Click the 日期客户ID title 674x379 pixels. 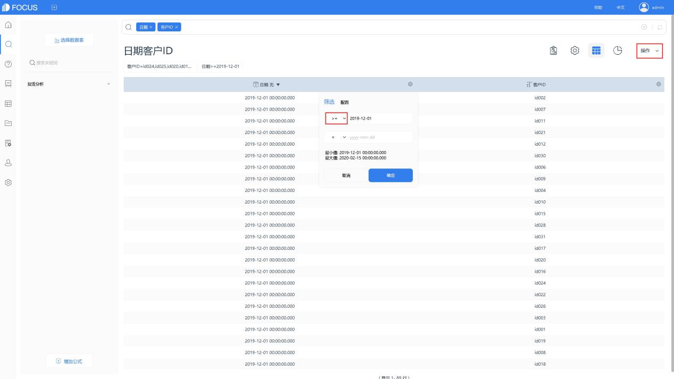(x=148, y=51)
